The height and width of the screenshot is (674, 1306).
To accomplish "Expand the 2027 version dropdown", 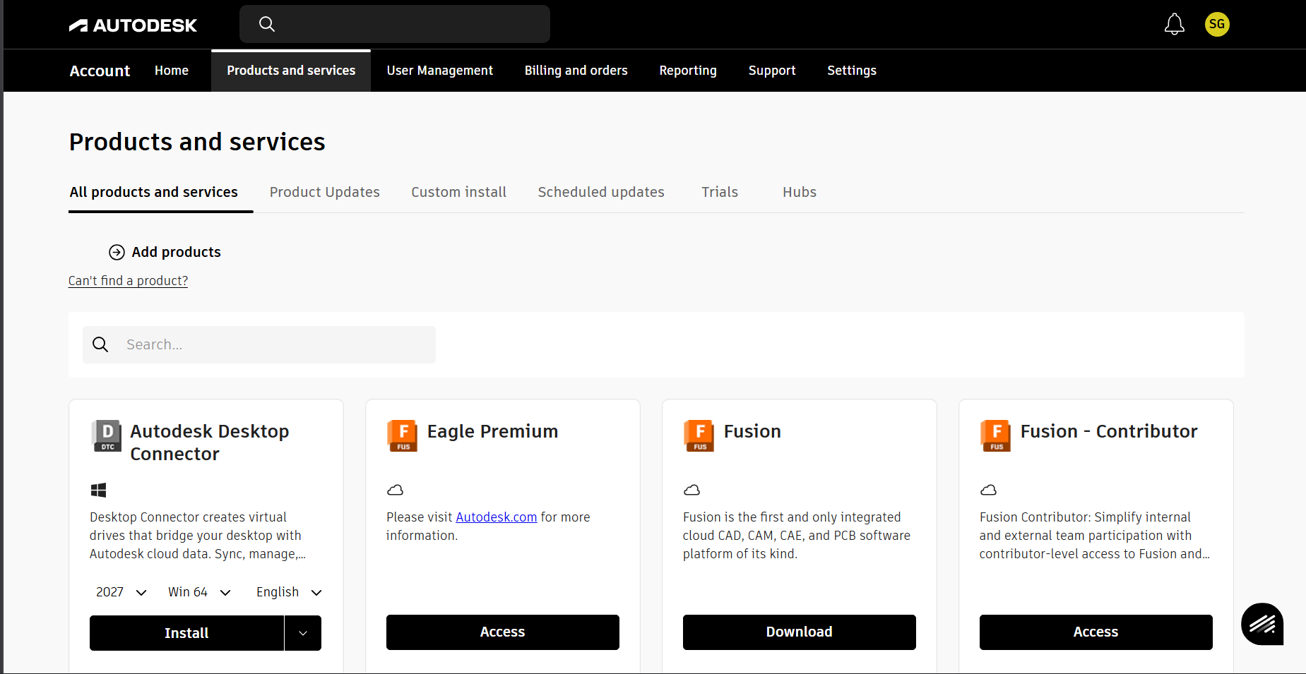I will click(121, 592).
